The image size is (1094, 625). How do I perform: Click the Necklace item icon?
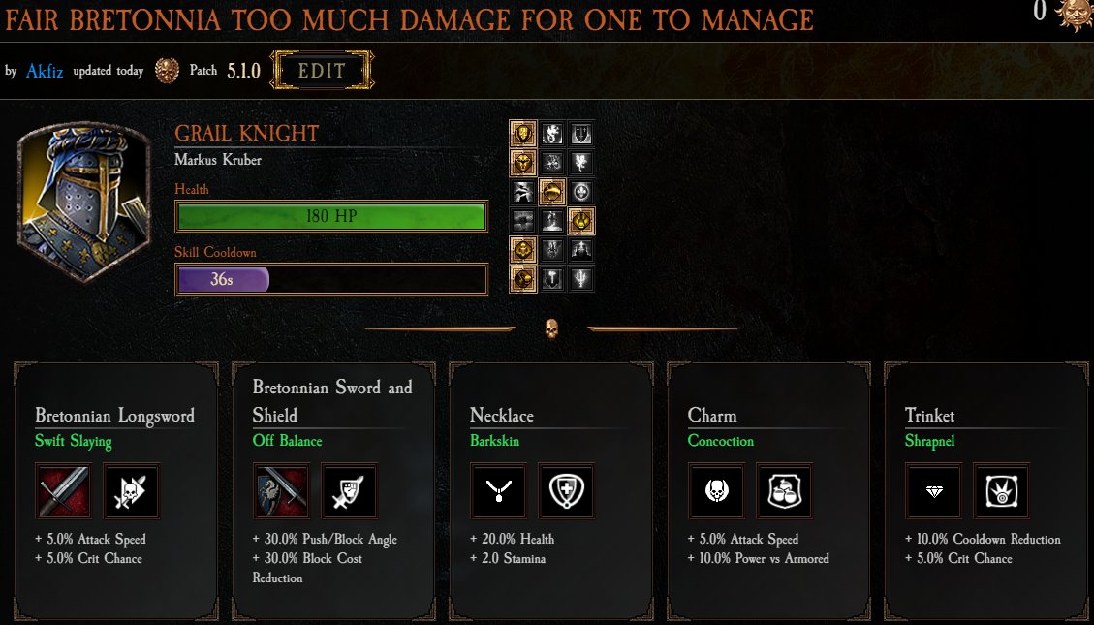(x=499, y=491)
